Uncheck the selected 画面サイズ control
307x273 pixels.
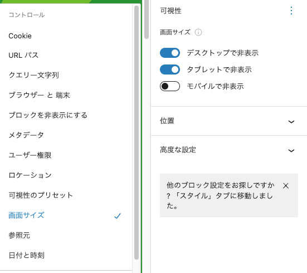tap(66, 215)
